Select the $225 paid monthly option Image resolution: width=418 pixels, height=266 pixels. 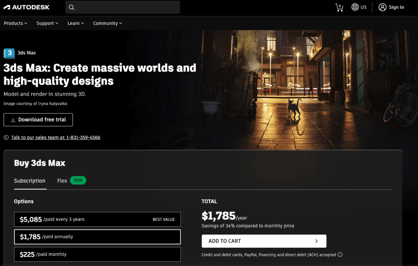(97, 254)
